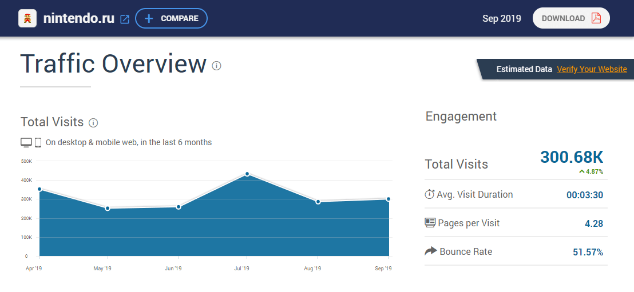The width and height of the screenshot is (634, 292).
Task: Select the Aug '19 data point
Action: (x=318, y=202)
